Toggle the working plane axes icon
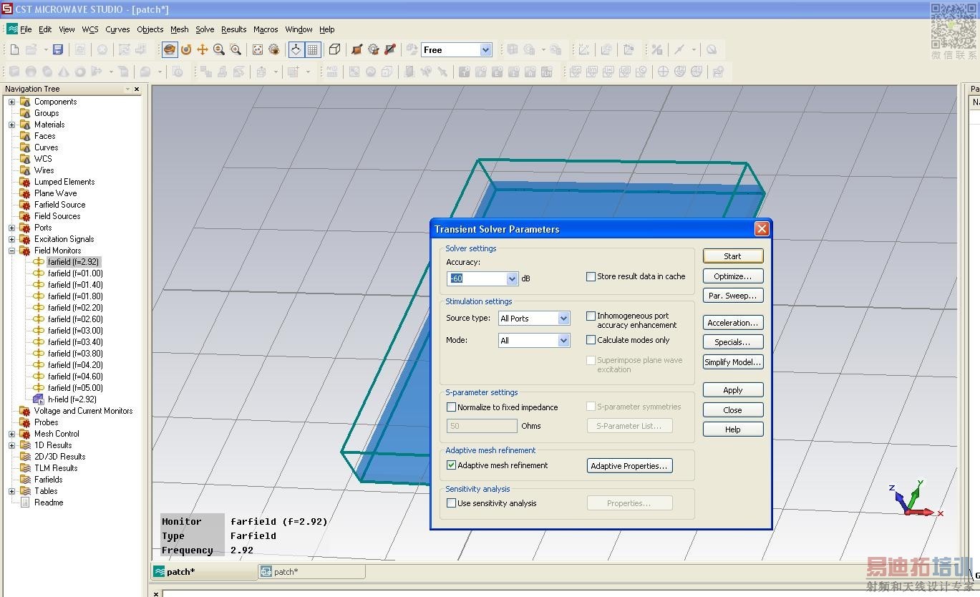980x597 pixels. [x=296, y=49]
